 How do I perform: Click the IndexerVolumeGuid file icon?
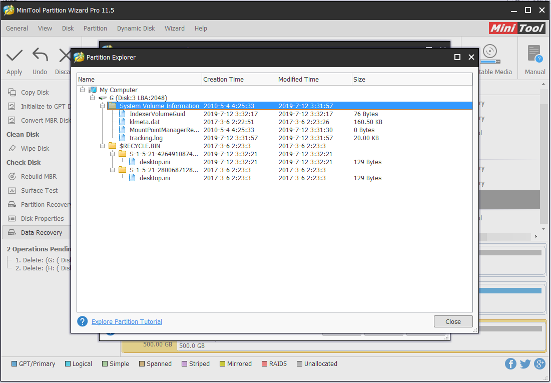pos(122,114)
